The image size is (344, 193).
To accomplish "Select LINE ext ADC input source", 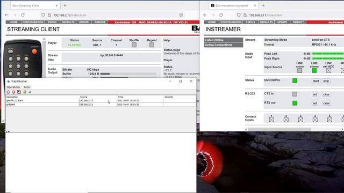I will 328,70.
